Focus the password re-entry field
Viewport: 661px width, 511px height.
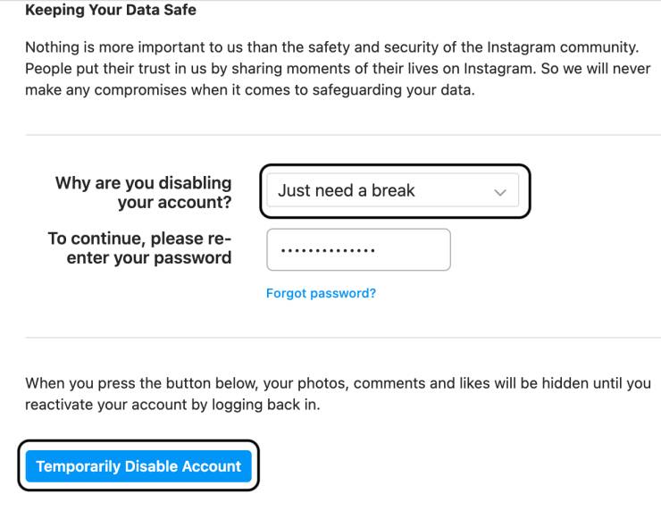[x=358, y=250]
